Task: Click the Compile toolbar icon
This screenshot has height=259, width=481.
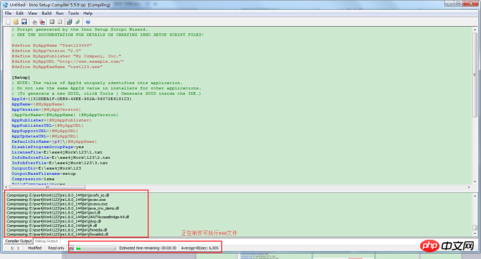Action: pyautogui.click(x=34, y=22)
